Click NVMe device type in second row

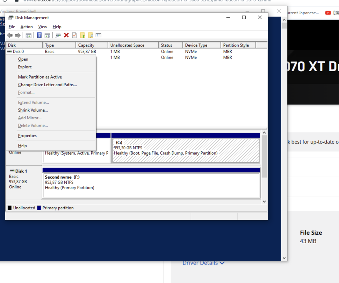pyautogui.click(x=191, y=58)
